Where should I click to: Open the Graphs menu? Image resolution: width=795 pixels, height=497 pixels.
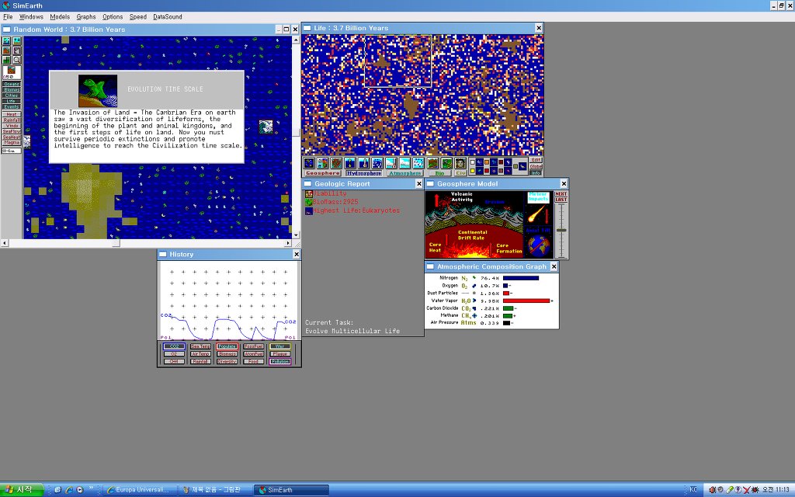click(x=86, y=17)
